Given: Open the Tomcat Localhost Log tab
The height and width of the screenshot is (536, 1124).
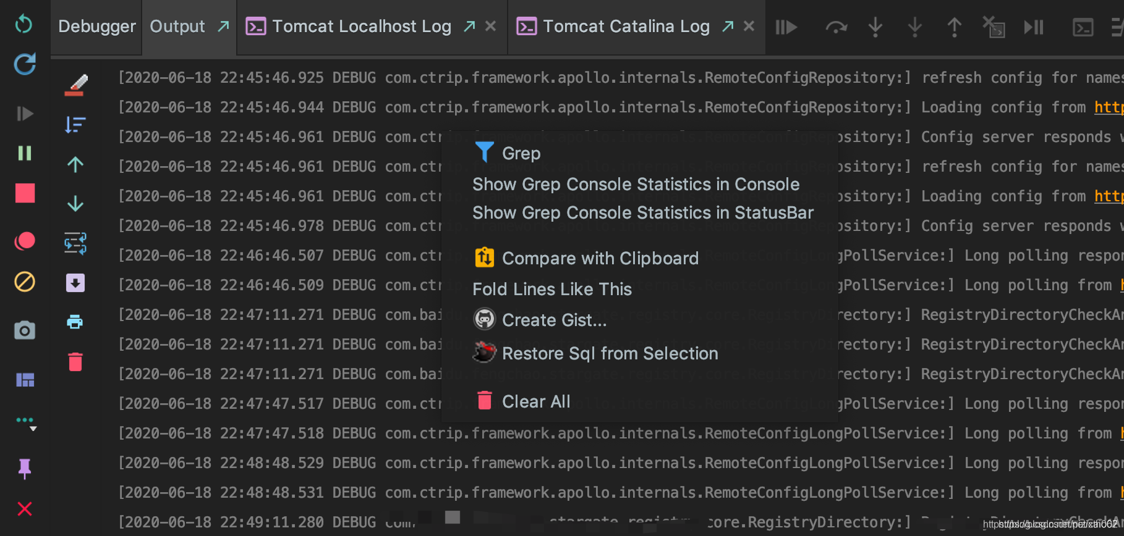Looking at the screenshot, I should point(362,27).
